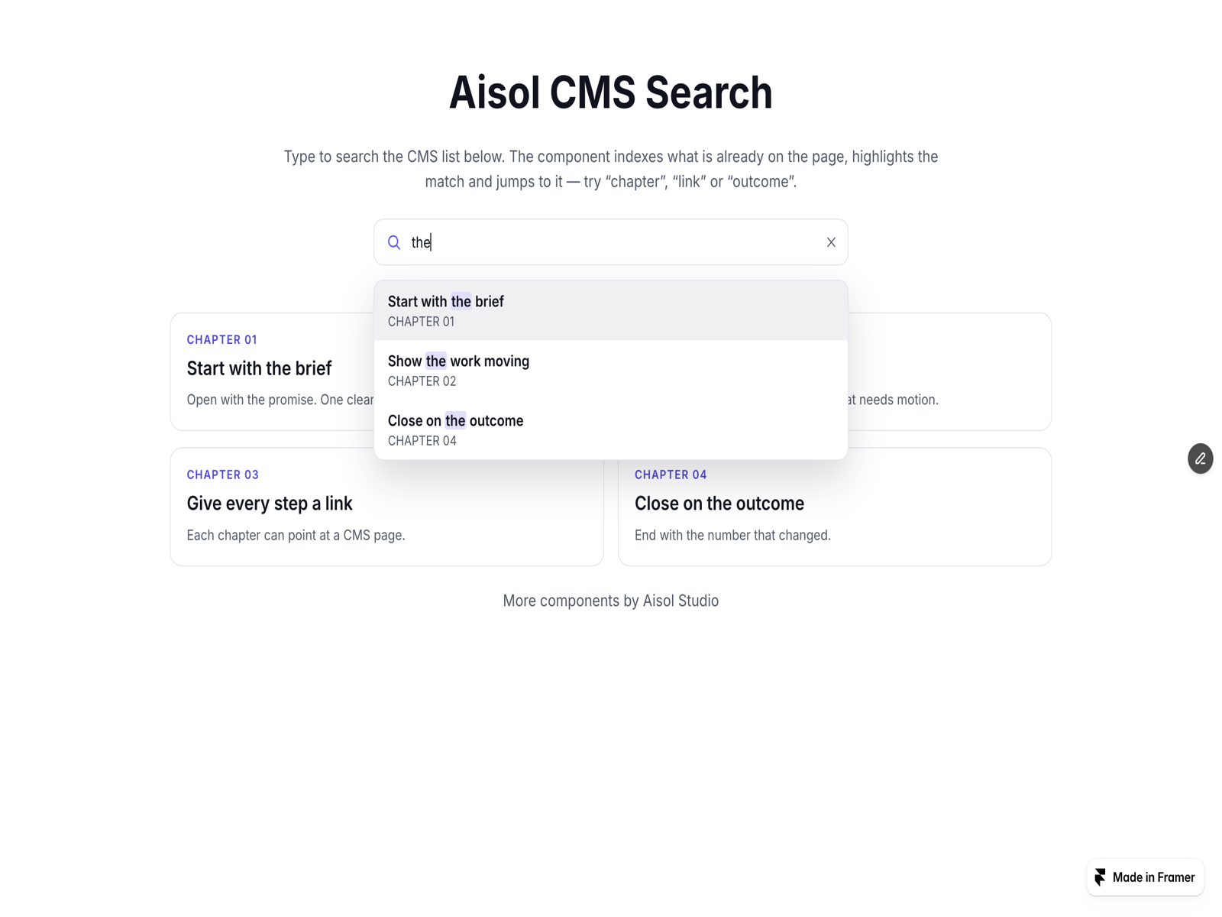The image size is (1222, 917).
Task: Select the Start with the brief result
Action: (610, 310)
